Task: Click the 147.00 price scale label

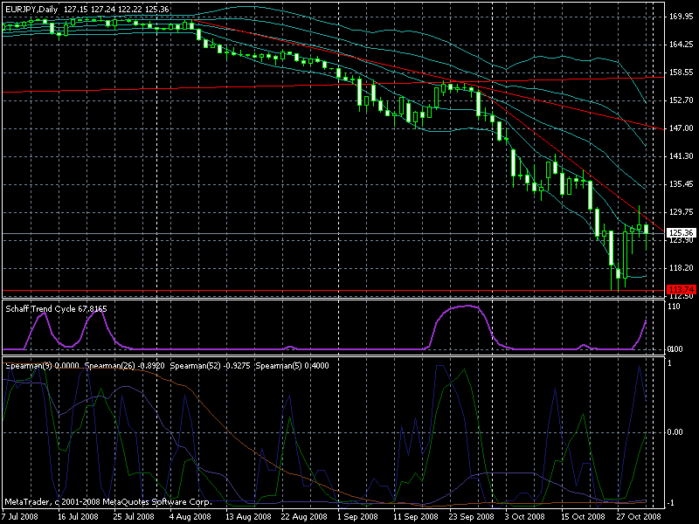Action: (x=682, y=128)
